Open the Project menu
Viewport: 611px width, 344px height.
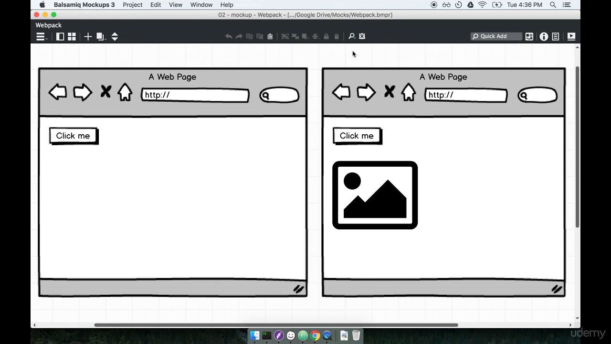(132, 5)
